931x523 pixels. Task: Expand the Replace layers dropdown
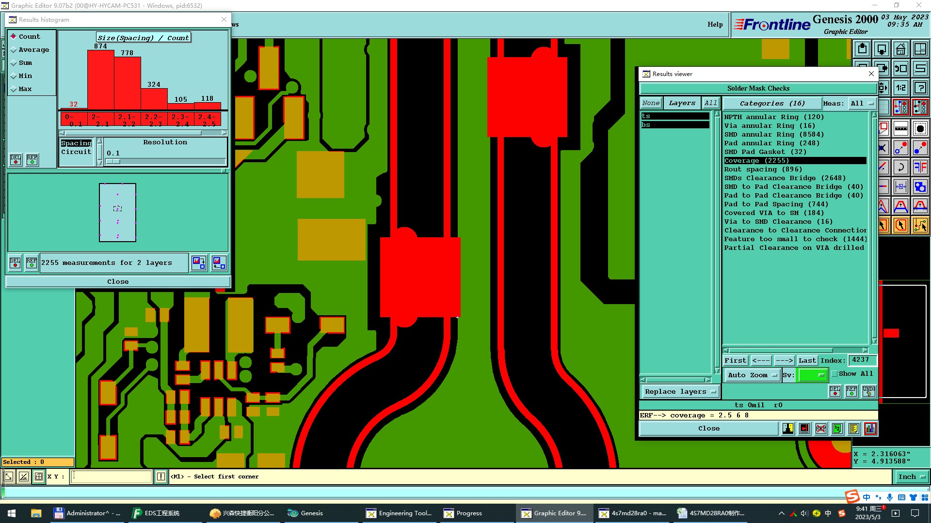(680, 392)
